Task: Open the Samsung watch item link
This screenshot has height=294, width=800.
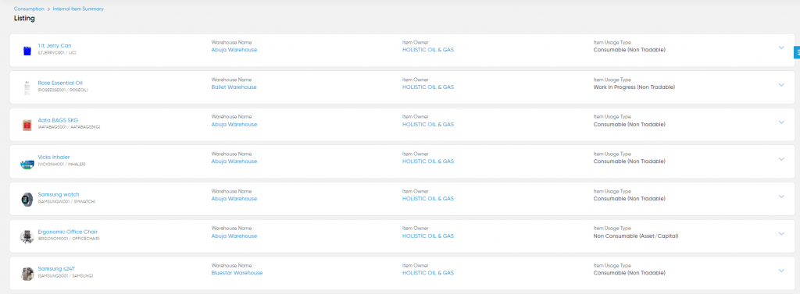Action: (x=58, y=194)
